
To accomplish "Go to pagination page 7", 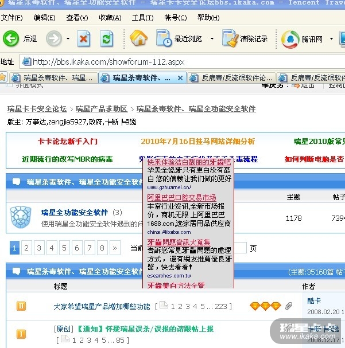I will (90, 248).
